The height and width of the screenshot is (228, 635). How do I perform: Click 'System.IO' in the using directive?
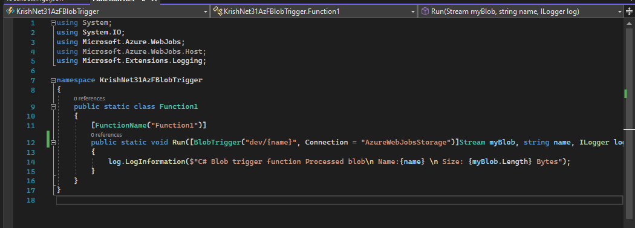pyautogui.click(x=102, y=33)
